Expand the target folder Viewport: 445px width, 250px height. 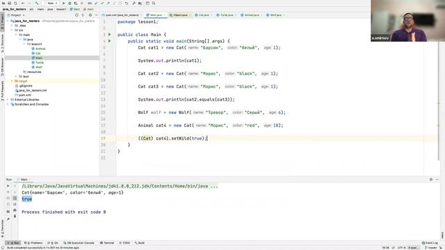[12, 81]
